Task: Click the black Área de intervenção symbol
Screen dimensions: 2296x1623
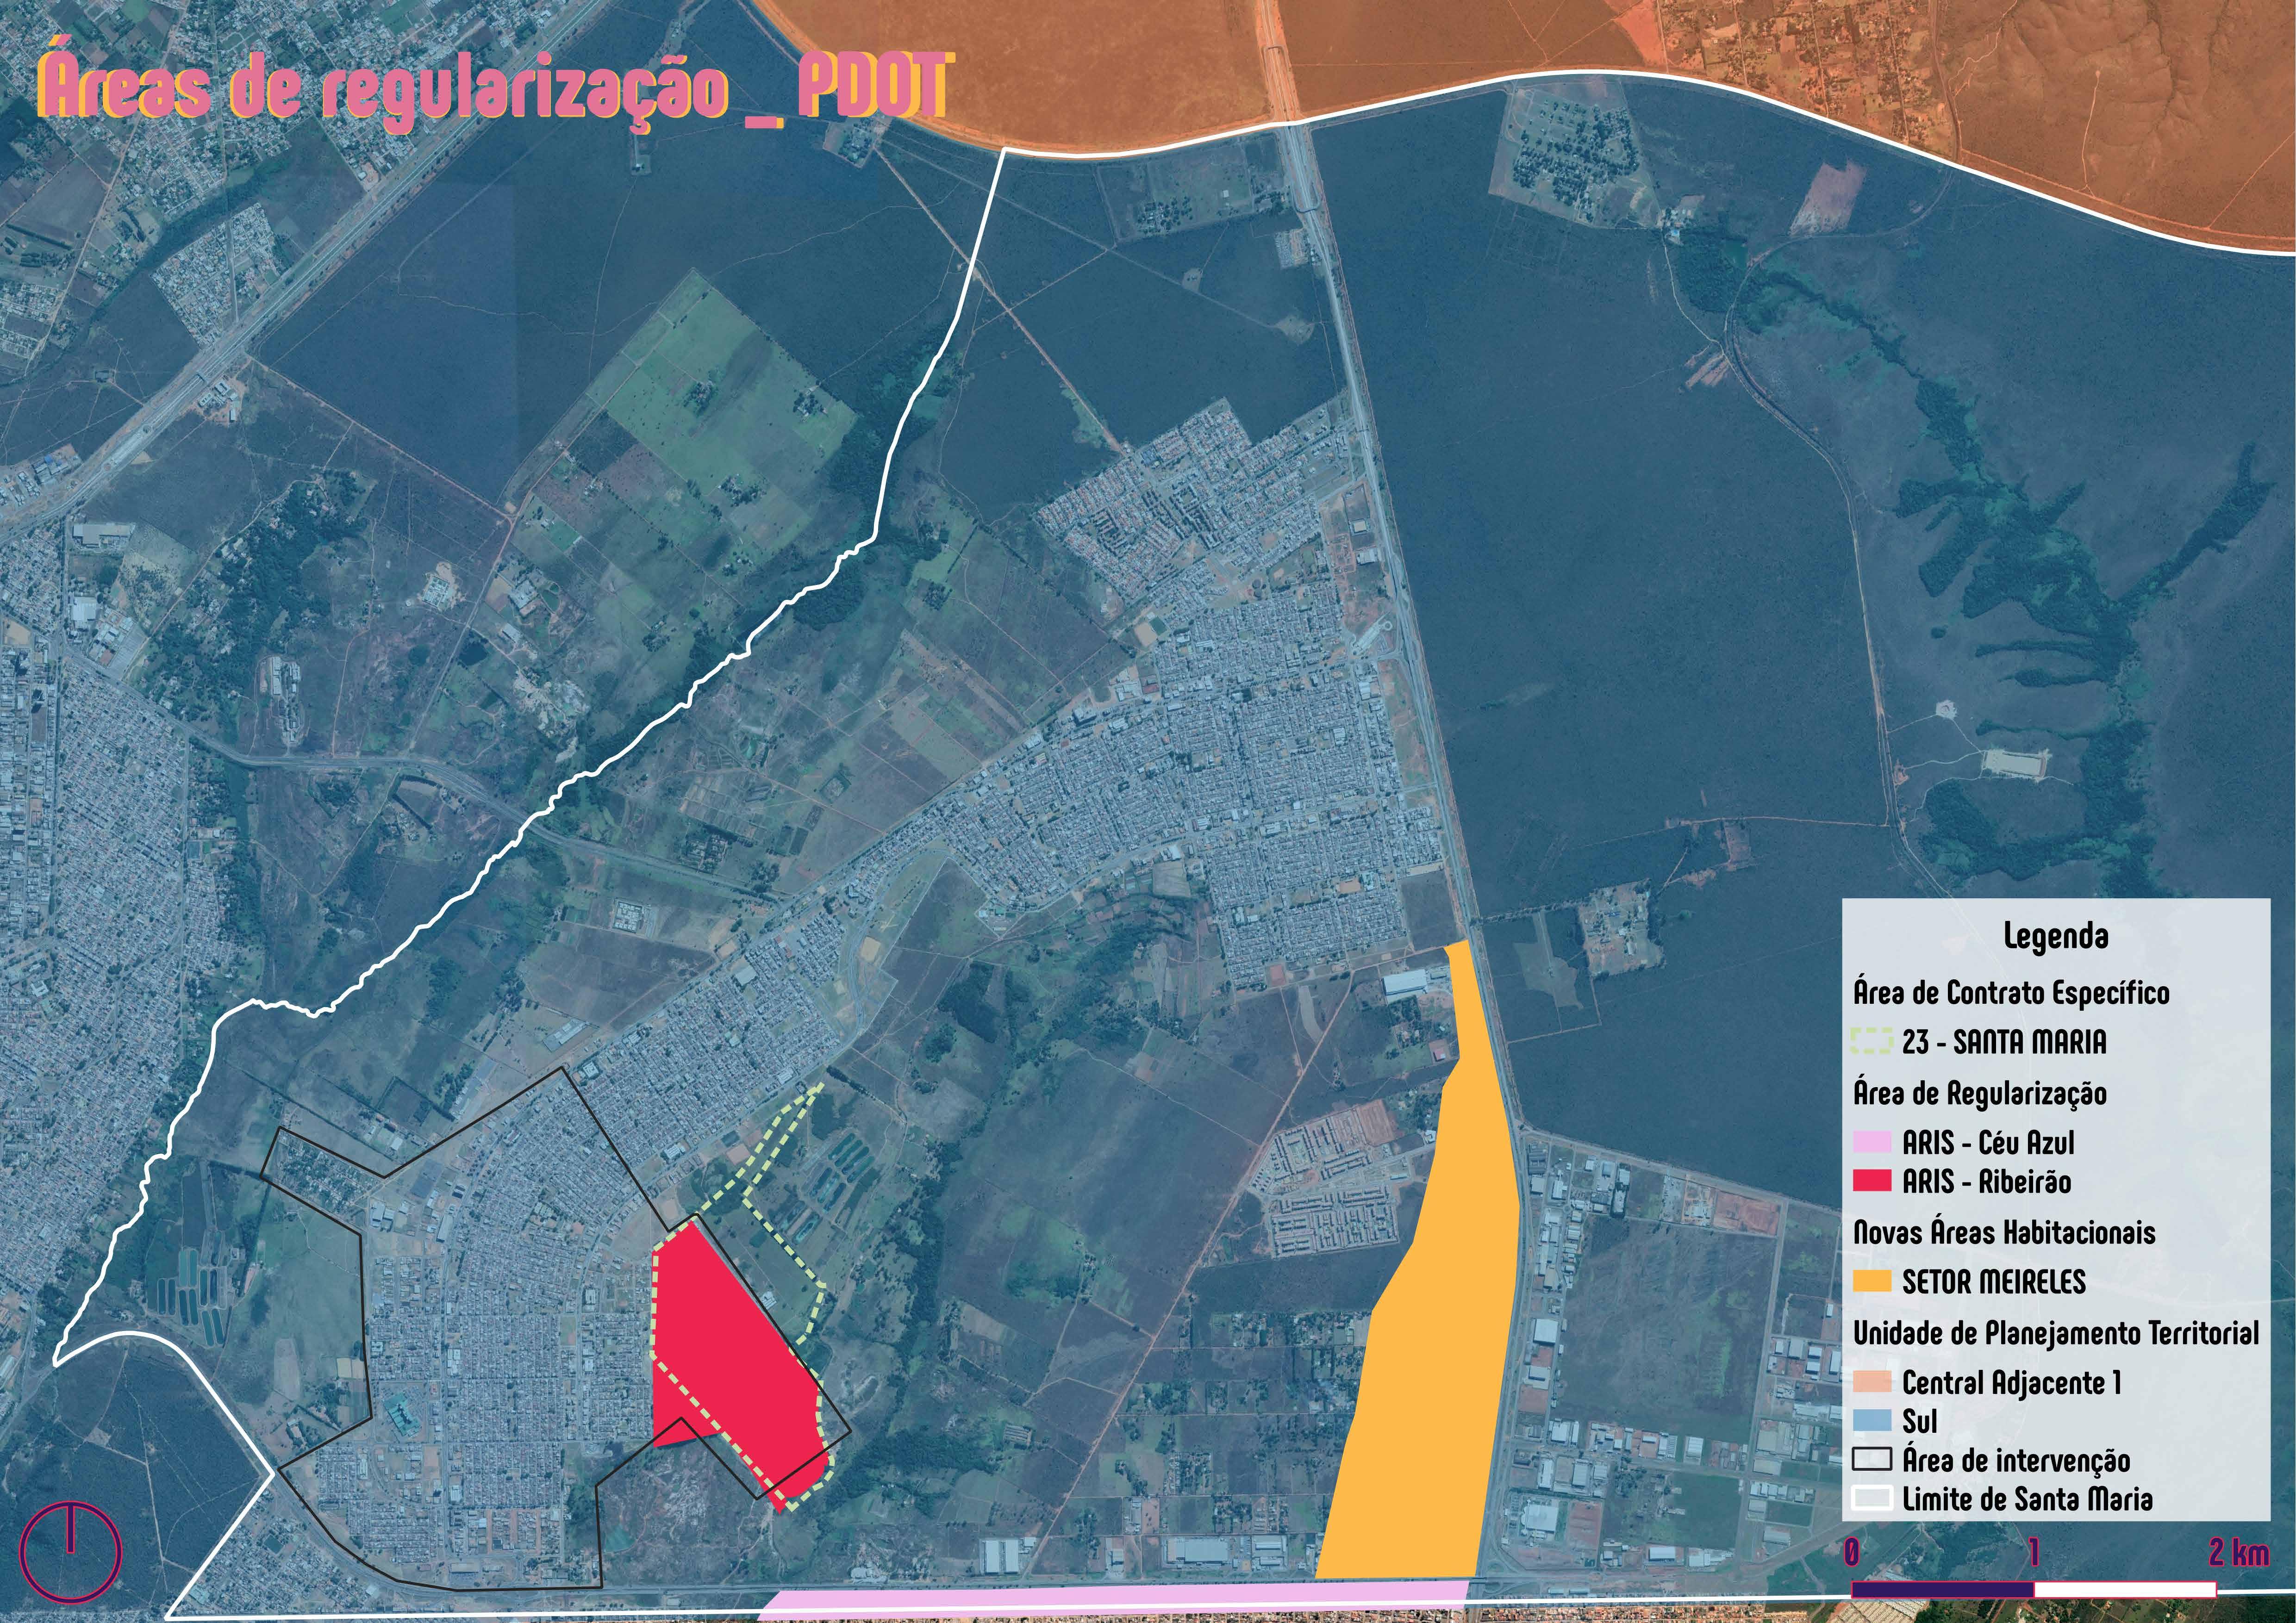Action: 1872,1460
